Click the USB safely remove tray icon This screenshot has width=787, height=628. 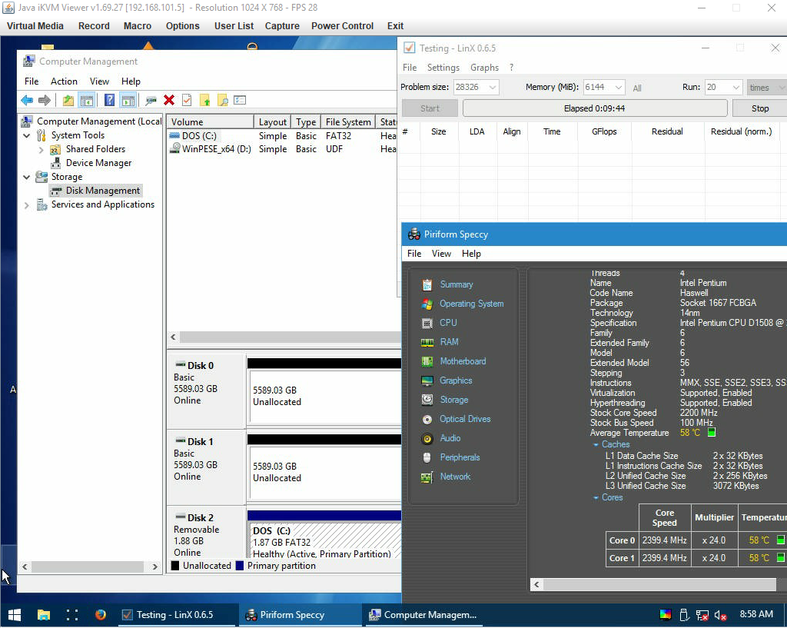click(x=683, y=614)
